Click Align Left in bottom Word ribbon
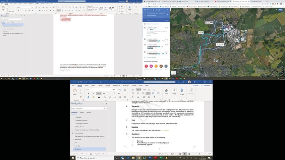 pyautogui.click(x=133, y=93)
